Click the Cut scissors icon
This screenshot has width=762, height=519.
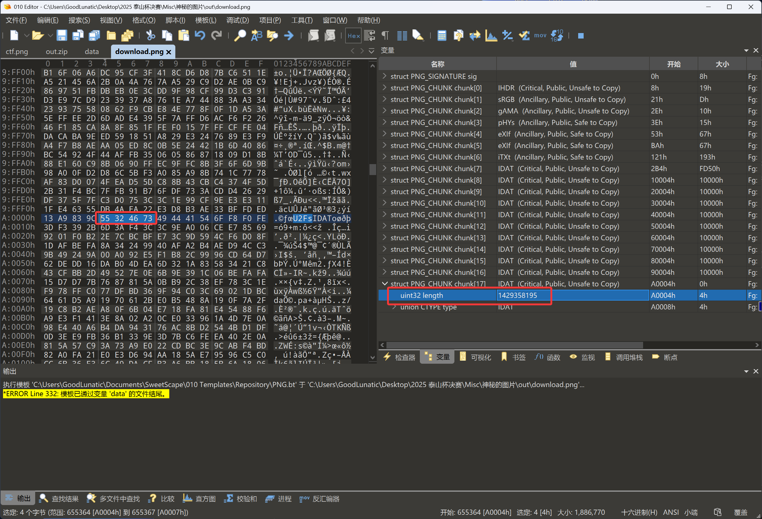(150, 35)
